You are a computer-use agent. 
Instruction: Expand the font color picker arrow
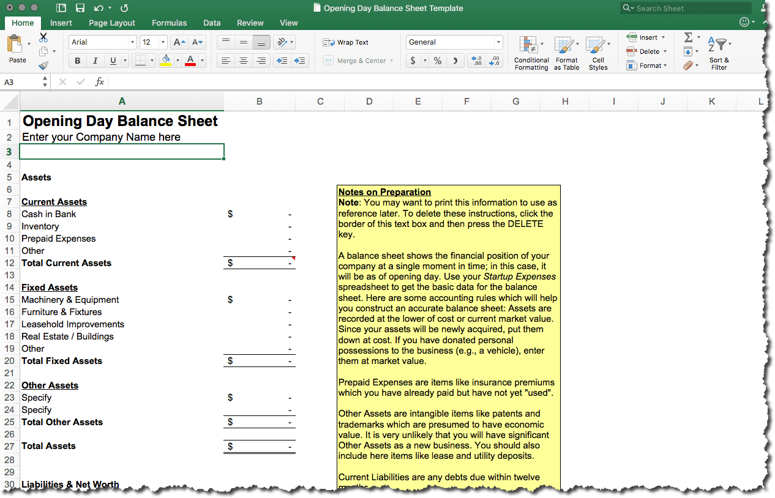202,61
